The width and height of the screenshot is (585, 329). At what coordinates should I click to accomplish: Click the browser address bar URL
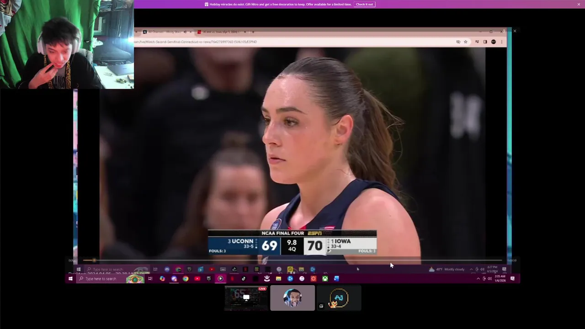click(x=196, y=42)
